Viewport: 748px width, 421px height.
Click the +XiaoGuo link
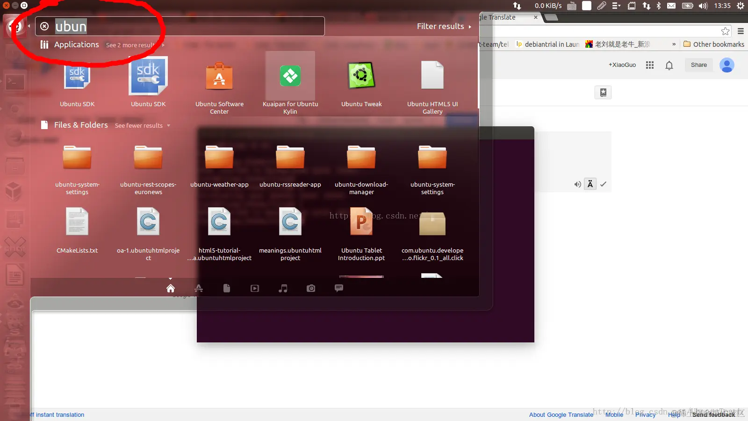(622, 65)
